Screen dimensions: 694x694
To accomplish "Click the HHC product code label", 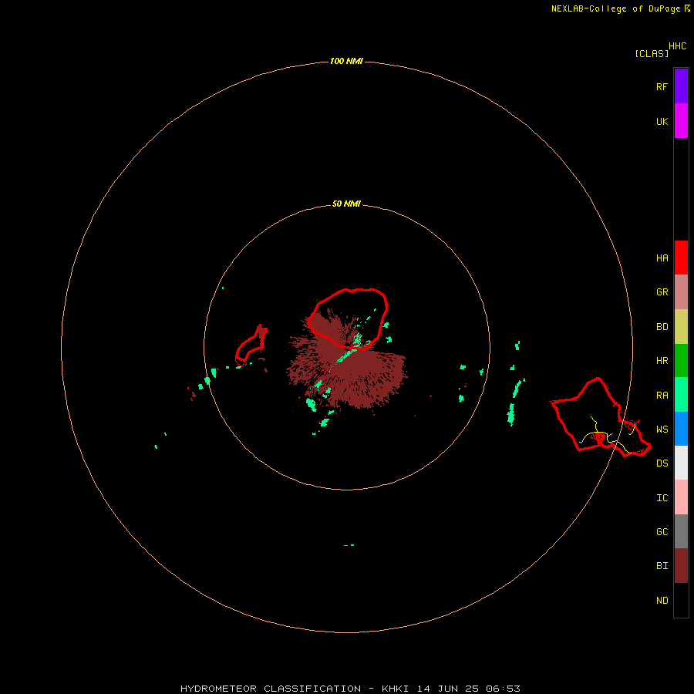I will pyautogui.click(x=677, y=46).
